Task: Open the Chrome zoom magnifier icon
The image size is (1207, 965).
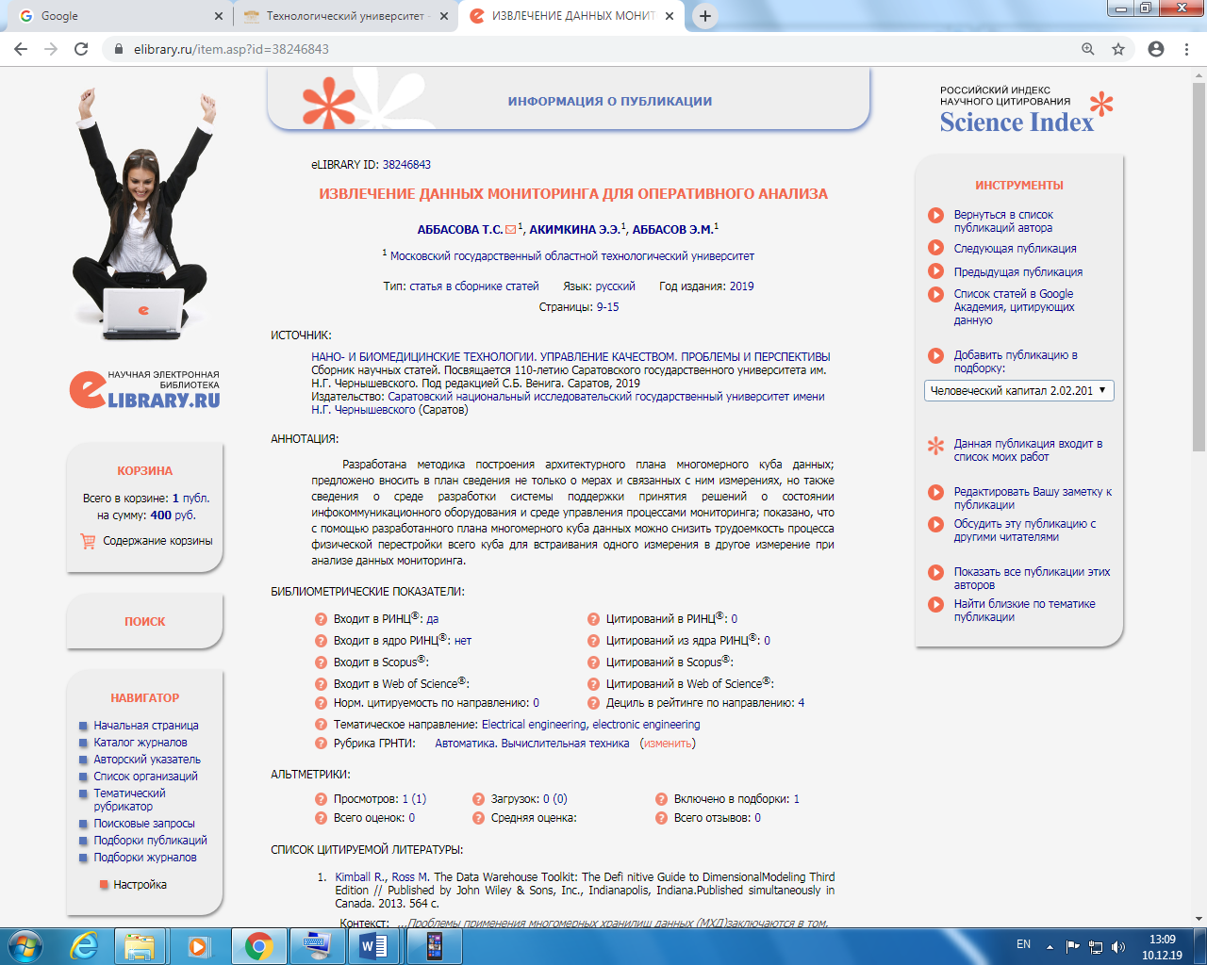Action: tap(1088, 49)
